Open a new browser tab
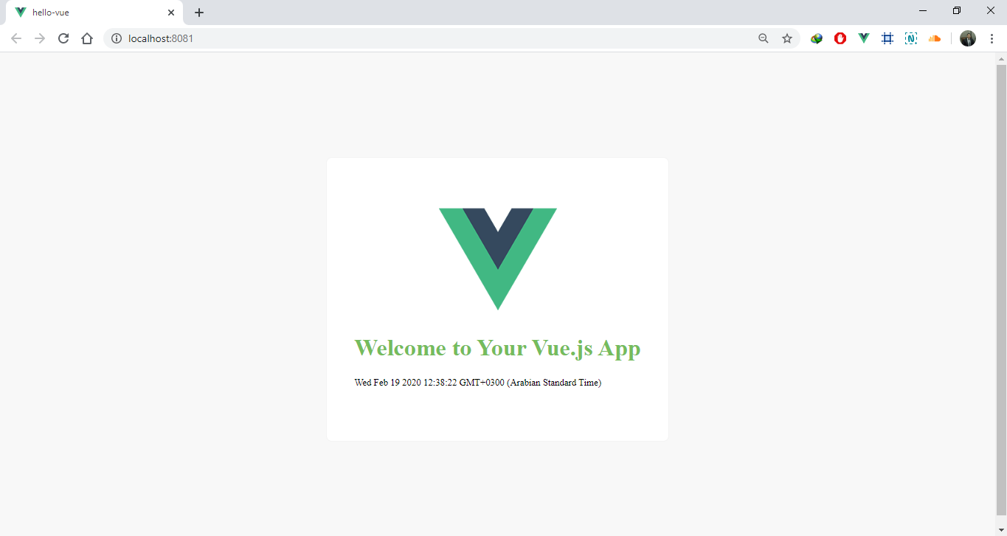 click(199, 13)
